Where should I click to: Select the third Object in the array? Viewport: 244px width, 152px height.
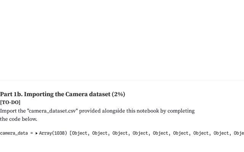(120, 133)
